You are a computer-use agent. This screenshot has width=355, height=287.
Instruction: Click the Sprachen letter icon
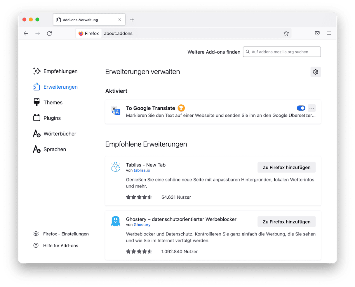tap(36, 149)
